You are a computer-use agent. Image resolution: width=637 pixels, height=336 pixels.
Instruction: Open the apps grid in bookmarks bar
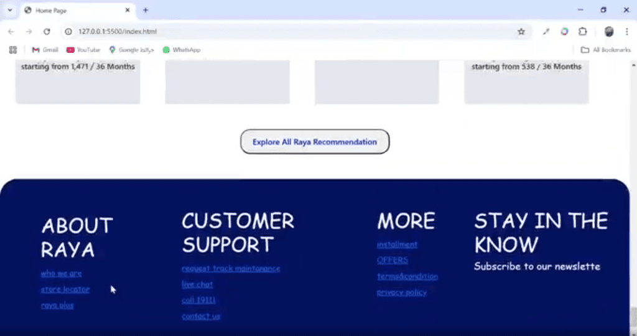point(13,50)
